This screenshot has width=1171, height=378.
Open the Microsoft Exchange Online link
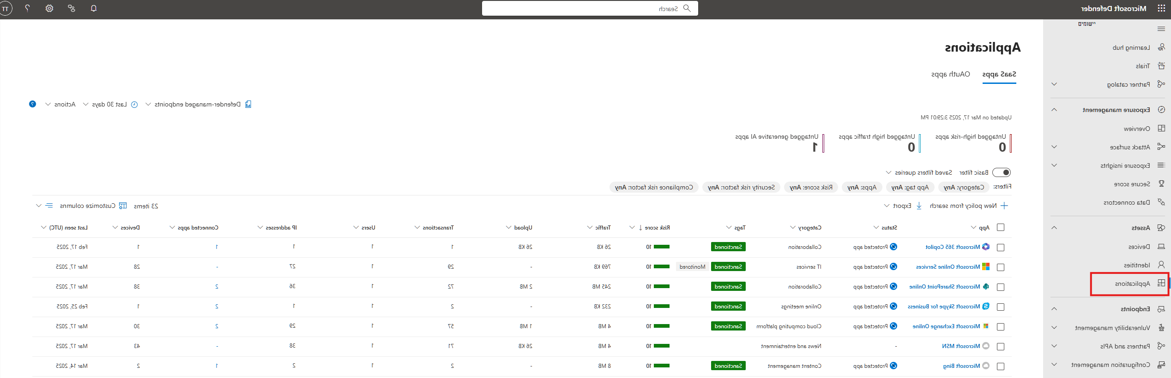pos(946,326)
